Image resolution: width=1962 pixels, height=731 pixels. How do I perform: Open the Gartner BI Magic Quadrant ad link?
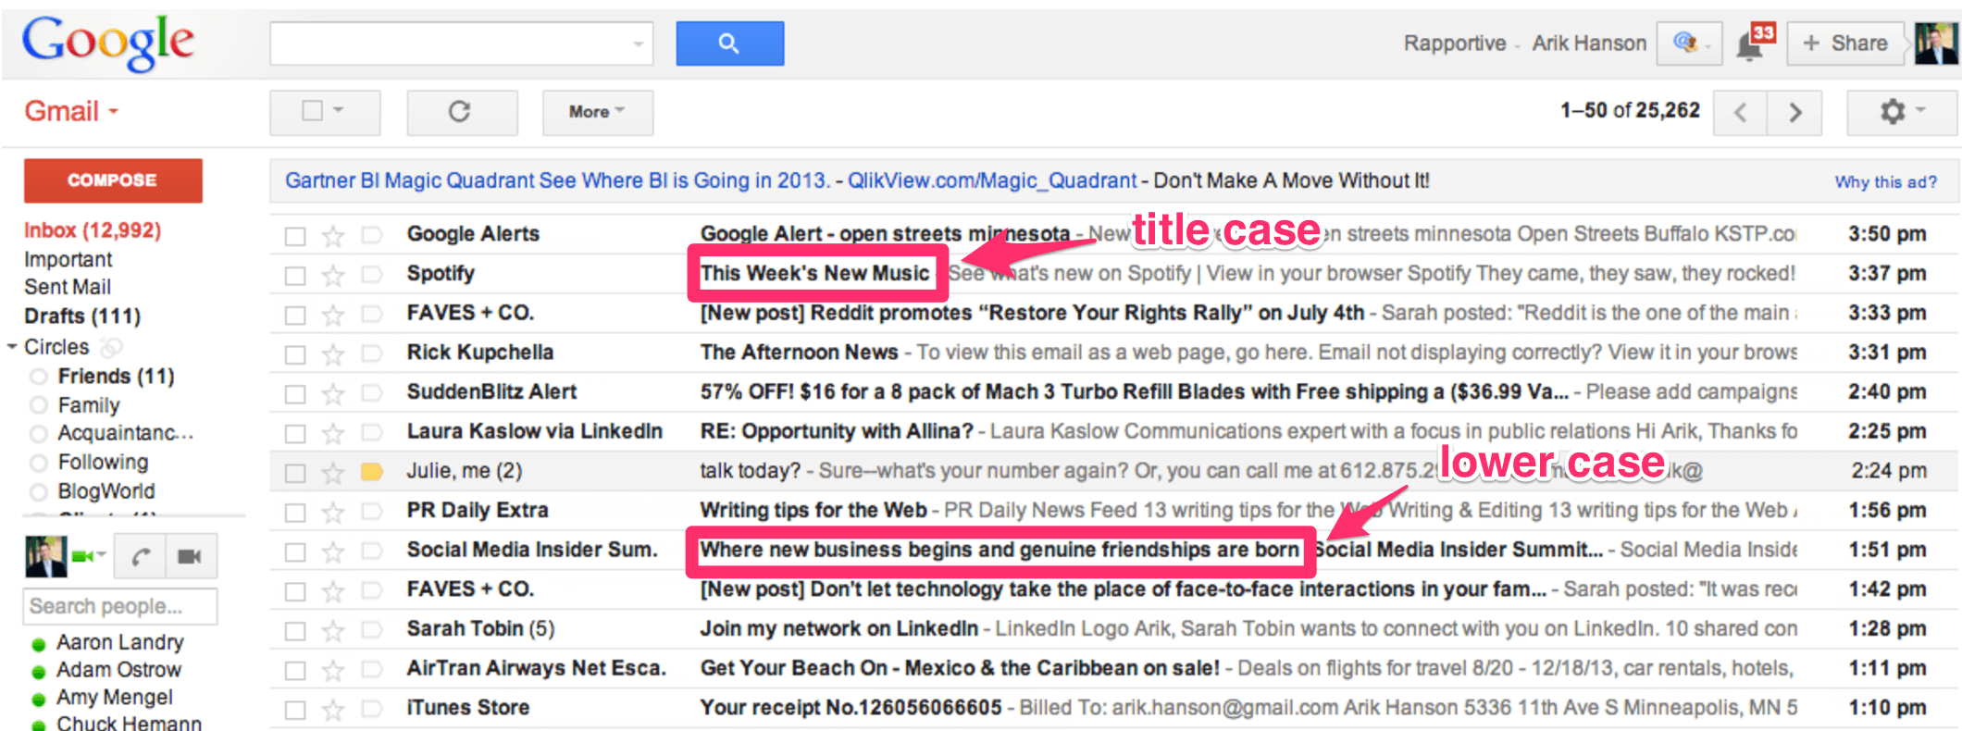coord(557,180)
